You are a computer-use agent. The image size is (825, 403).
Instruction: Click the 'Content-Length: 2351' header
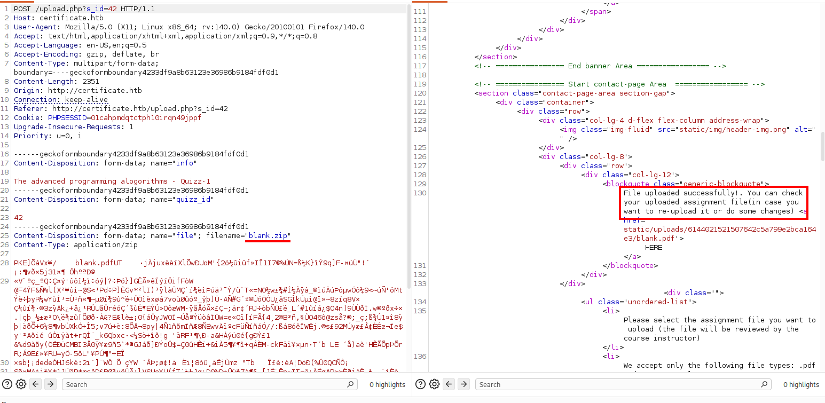click(57, 82)
